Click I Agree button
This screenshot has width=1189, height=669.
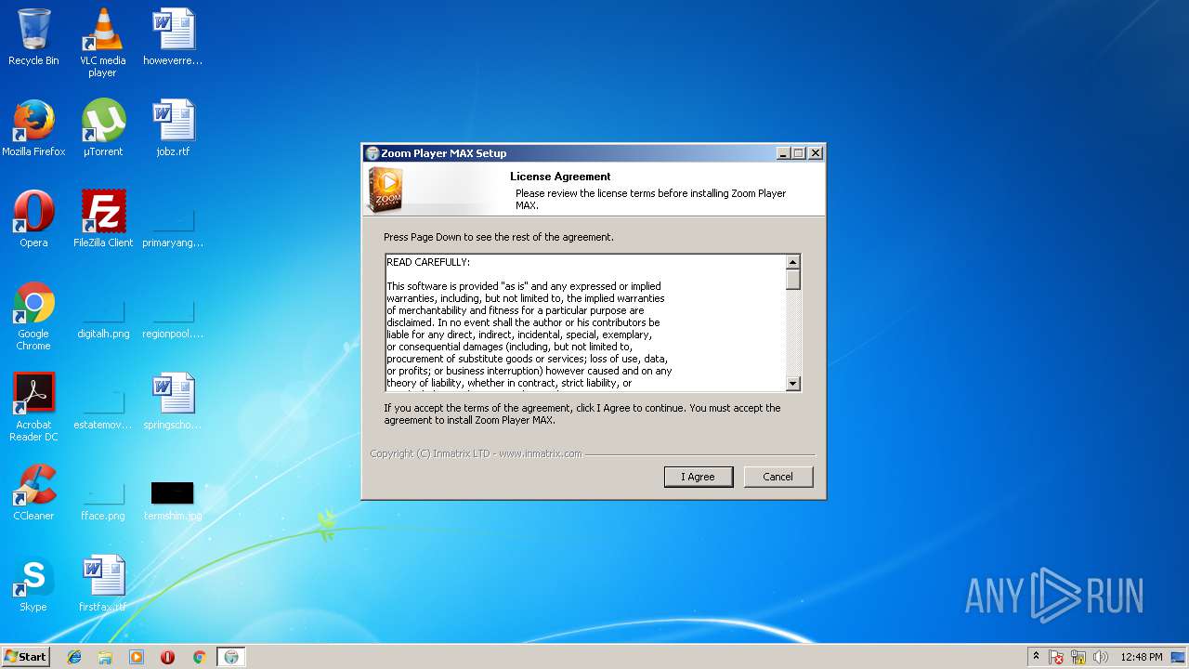tap(699, 477)
